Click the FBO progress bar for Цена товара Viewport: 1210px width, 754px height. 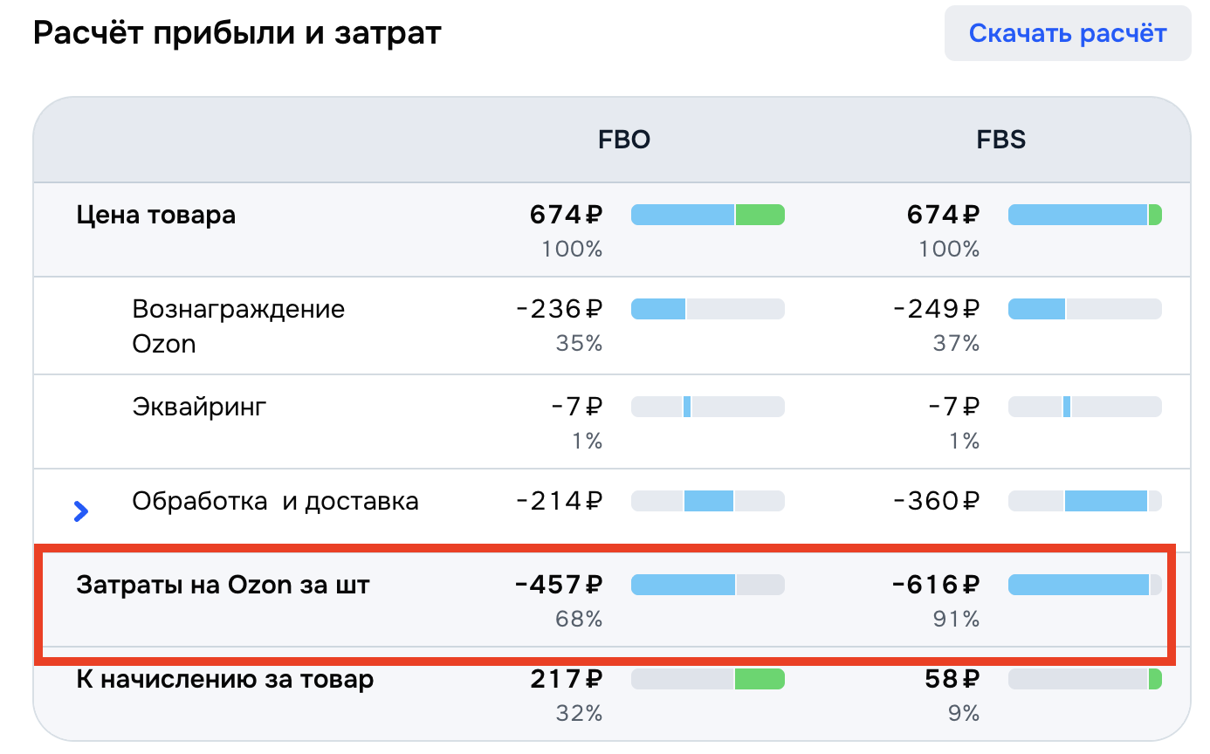pyautogui.click(x=707, y=214)
